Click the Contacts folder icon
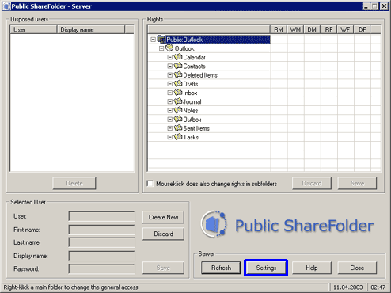This screenshot has width=391, height=293. (178, 66)
